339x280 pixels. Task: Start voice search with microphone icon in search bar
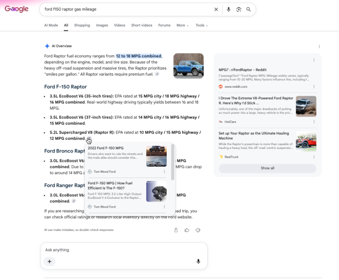pos(228,9)
